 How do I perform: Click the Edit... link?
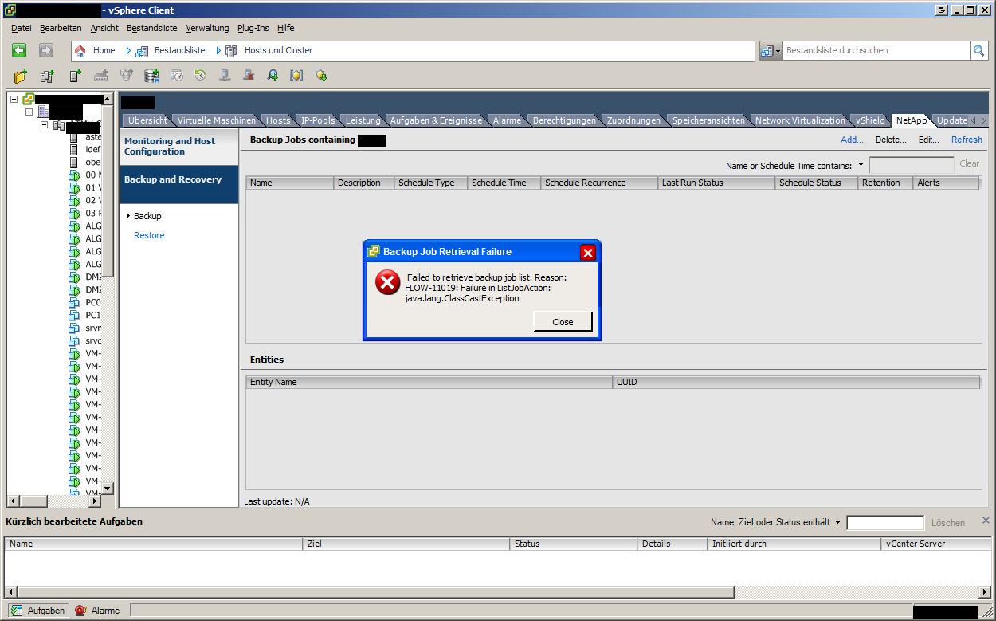point(929,140)
